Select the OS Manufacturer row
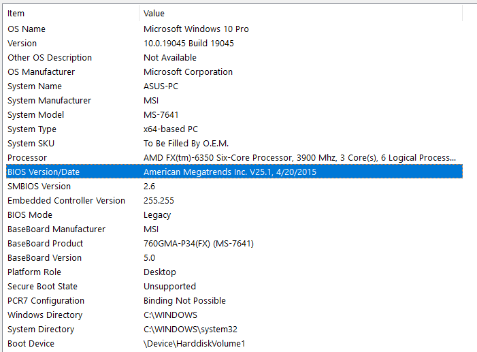The image size is (477, 352). [234, 72]
